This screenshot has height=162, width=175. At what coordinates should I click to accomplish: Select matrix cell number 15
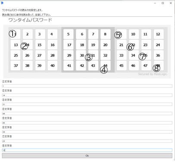pyautogui.click(x=40, y=45)
